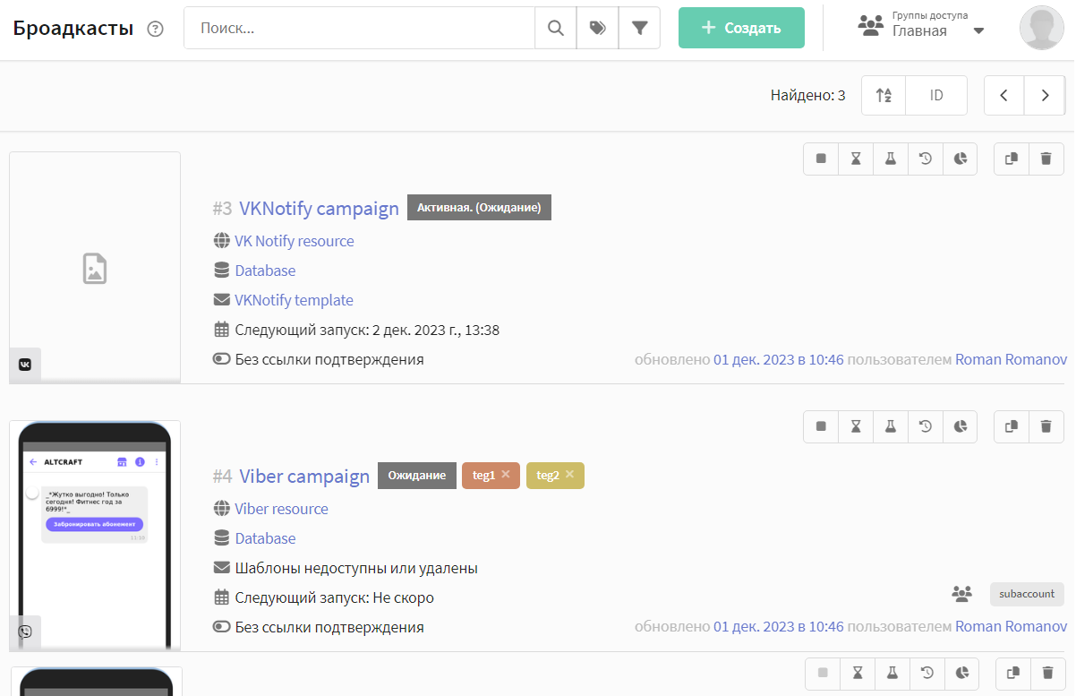Screen dimensions: 1076x696
Task: Focus the Поиск search field
Action: [359, 28]
